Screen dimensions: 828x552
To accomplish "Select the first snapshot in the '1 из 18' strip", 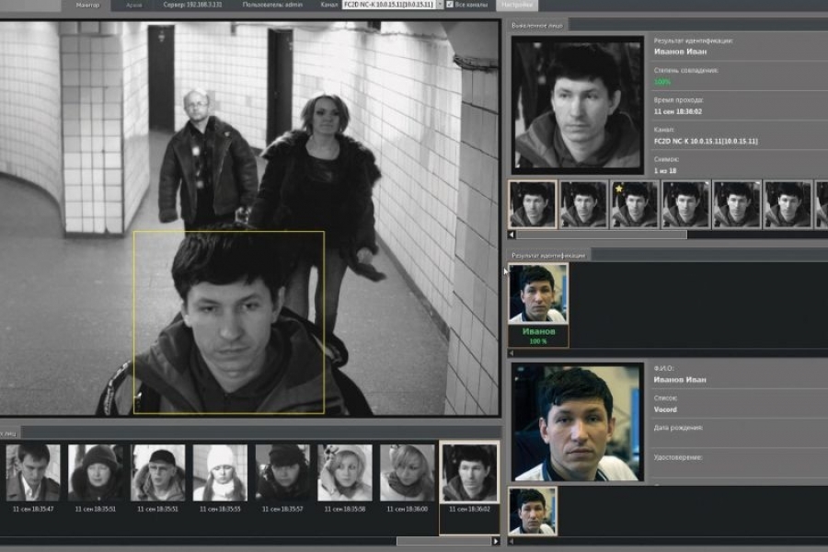I will (533, 204).
